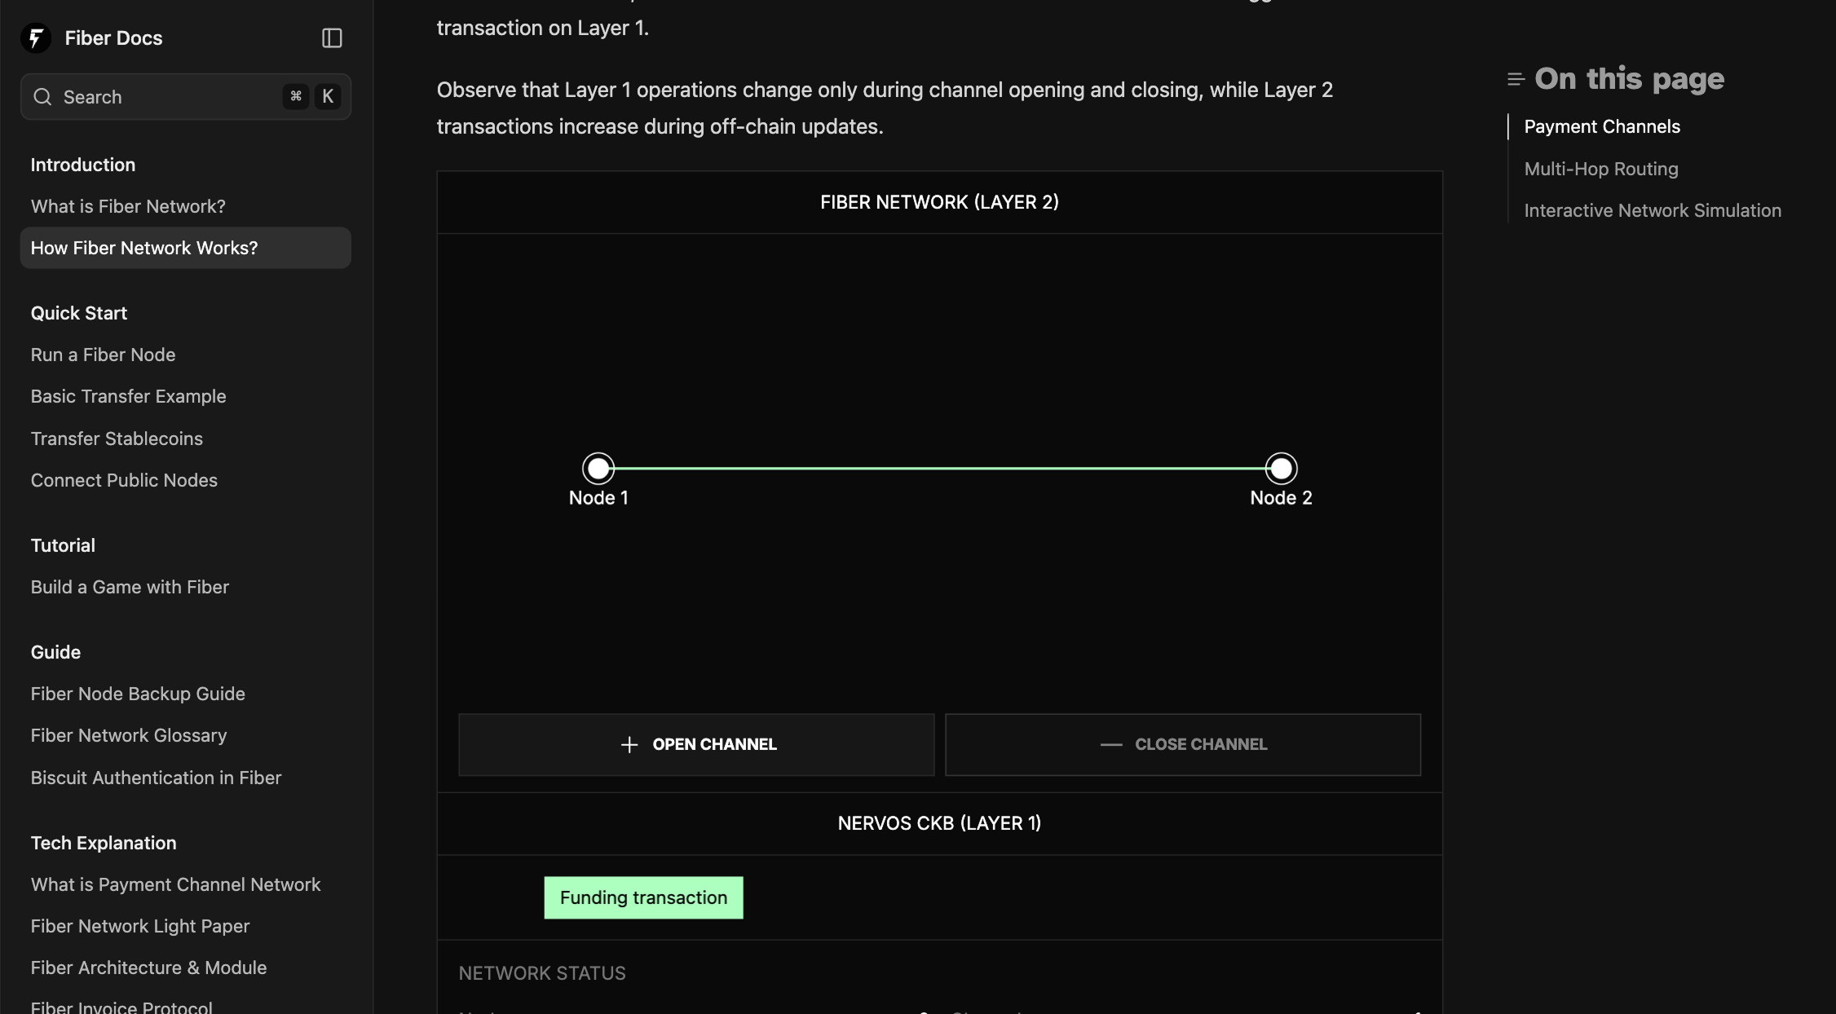Click the Funding transaction block
The image size is (1836, 1014).
pos(643,897)
